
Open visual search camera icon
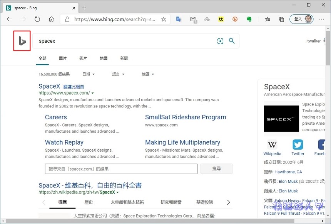pos(220,41)
